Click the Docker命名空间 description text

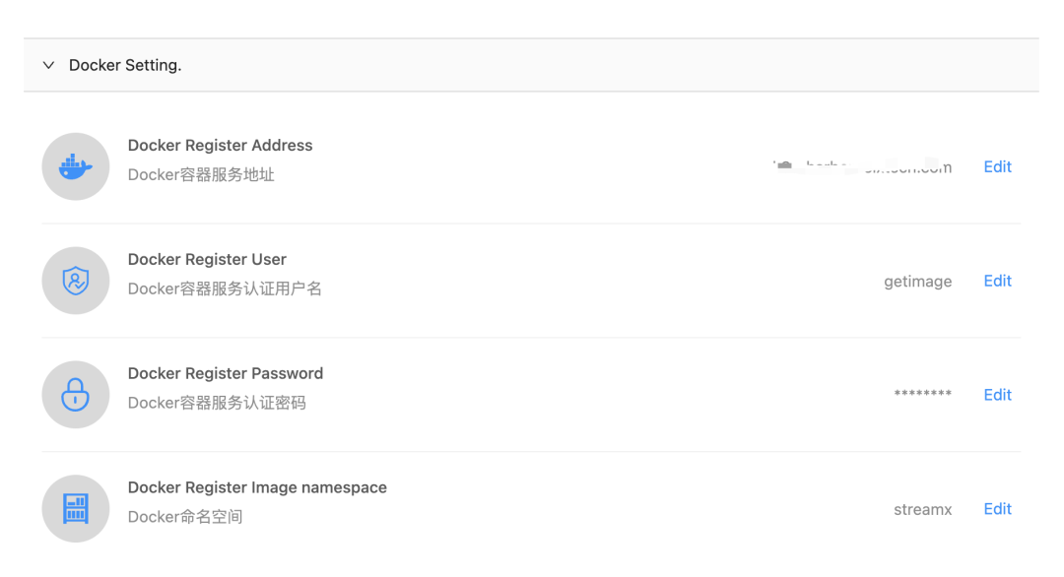point(185,517)
